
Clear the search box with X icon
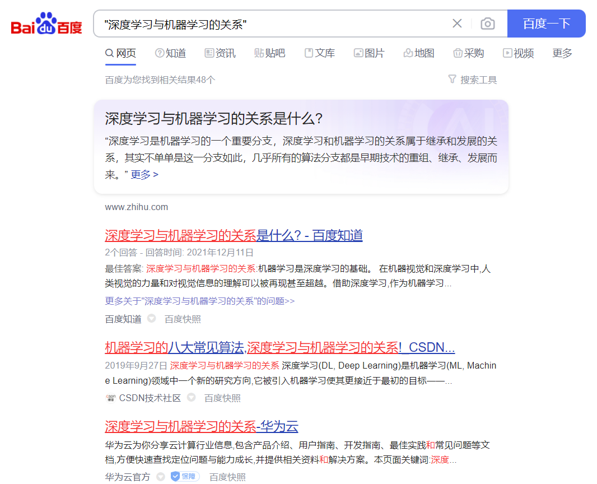pyautogui.click(x=457, y=24)
